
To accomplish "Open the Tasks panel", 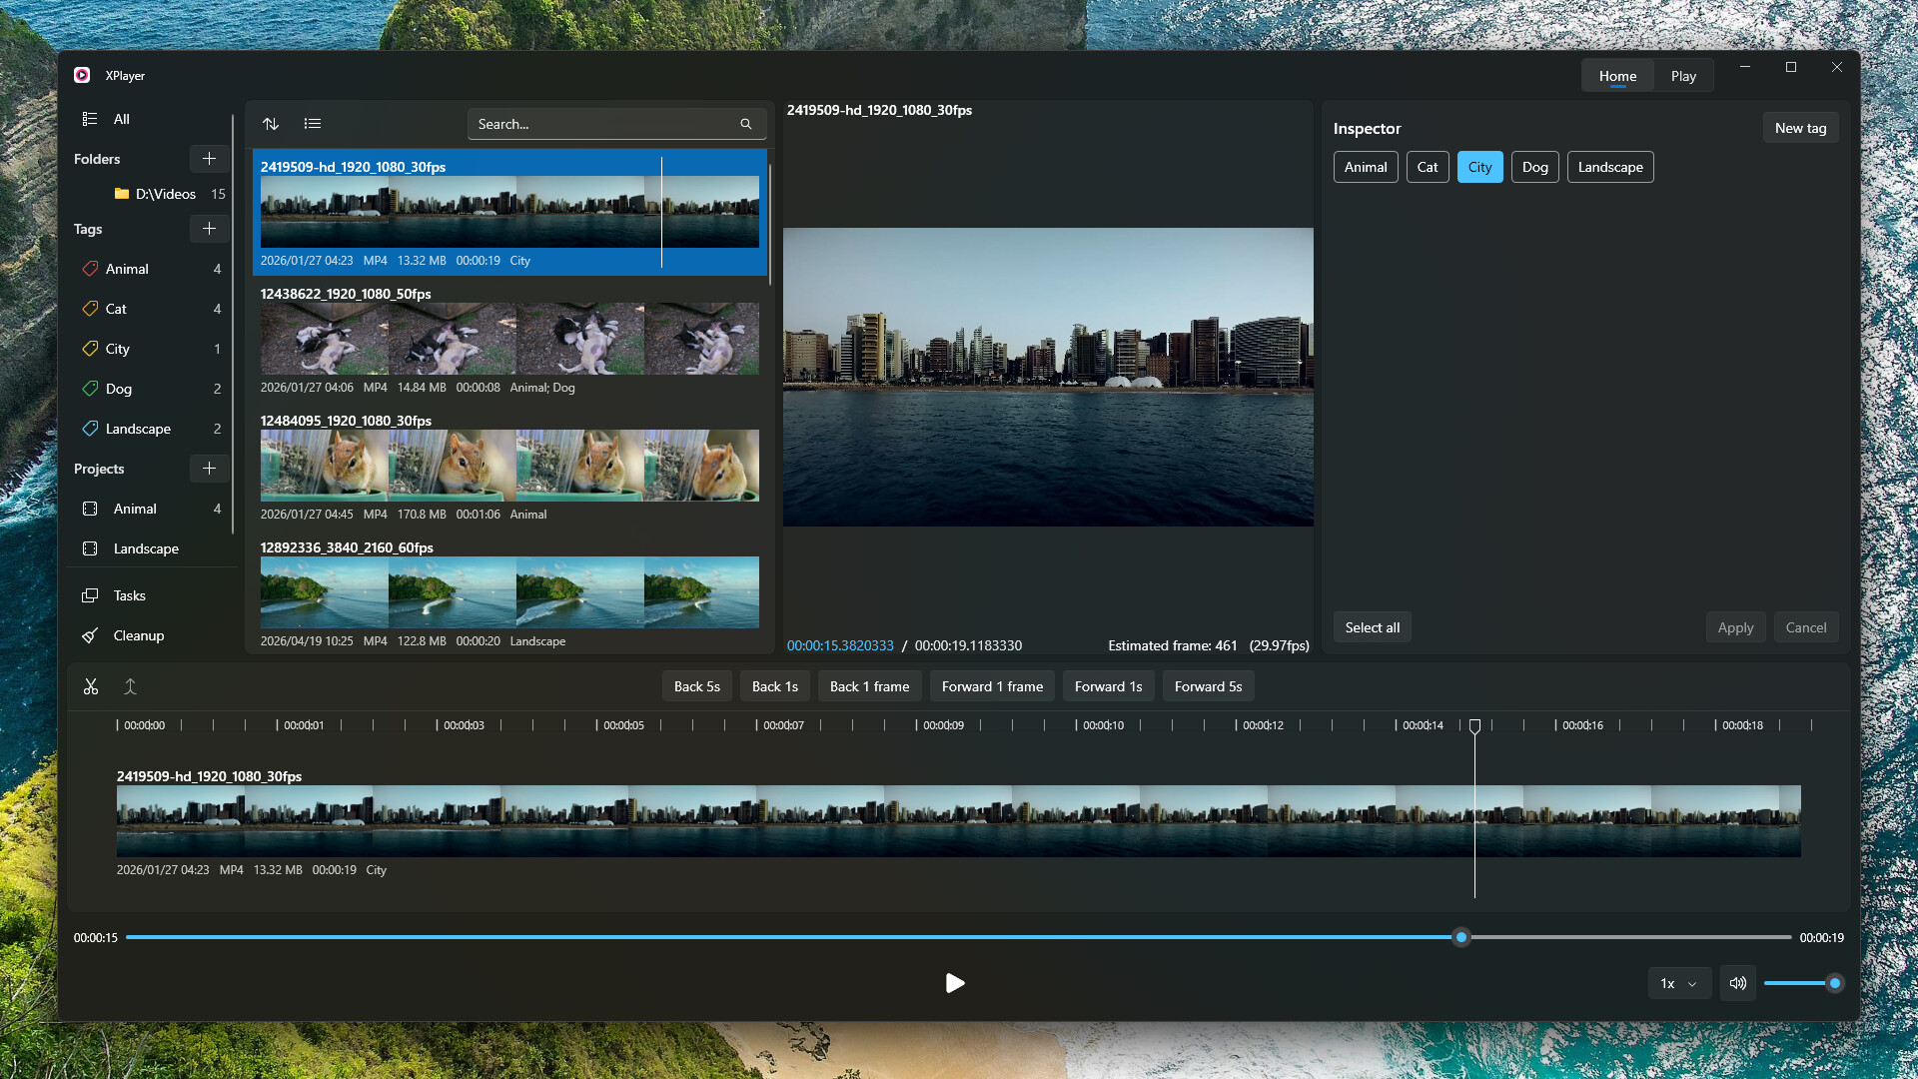I will coord(129,595).
